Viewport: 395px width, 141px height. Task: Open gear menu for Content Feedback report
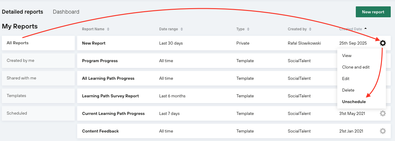(x=383, y=131)
